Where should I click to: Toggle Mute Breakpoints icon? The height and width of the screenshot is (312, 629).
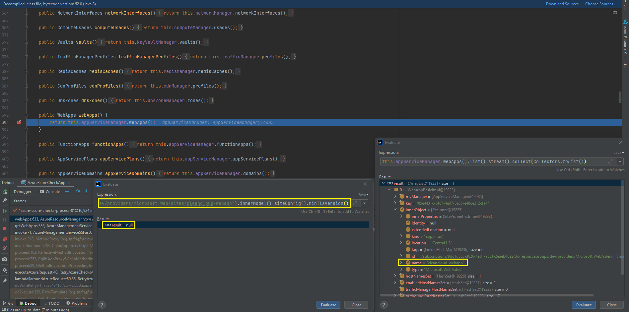[5, 248]
